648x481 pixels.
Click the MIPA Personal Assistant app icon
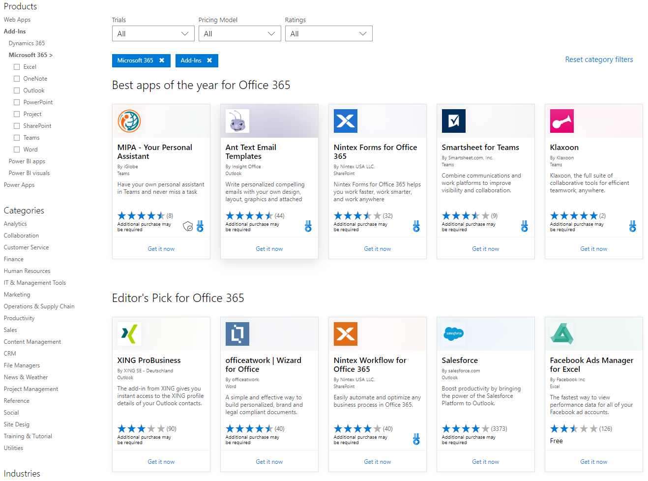(129, 121)
